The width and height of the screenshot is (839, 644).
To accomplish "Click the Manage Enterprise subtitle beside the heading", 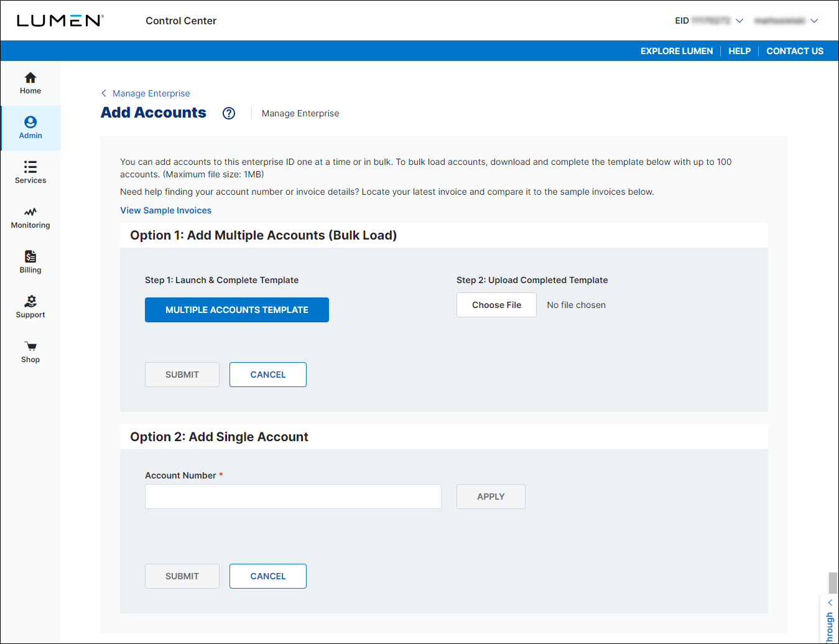I will [x=300, y=113].
